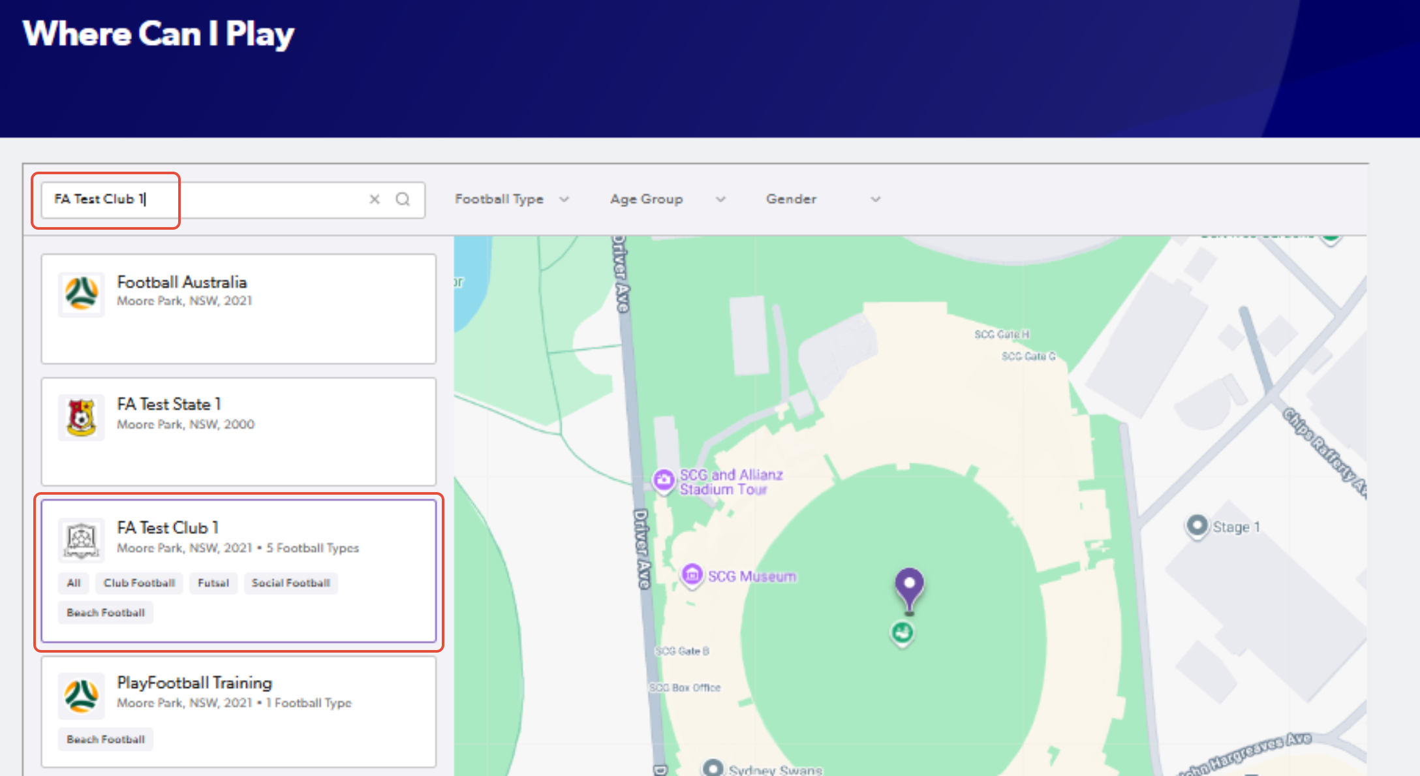Select the Football Australia result title
This screenshot has height=776, width=1420.
point(182,282)
